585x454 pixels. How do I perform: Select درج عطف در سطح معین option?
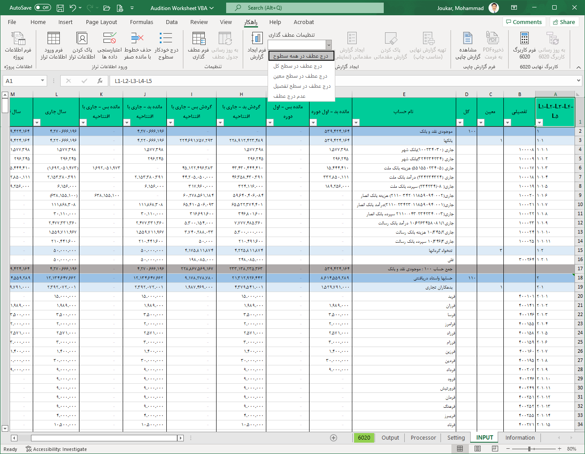(301, 76)
